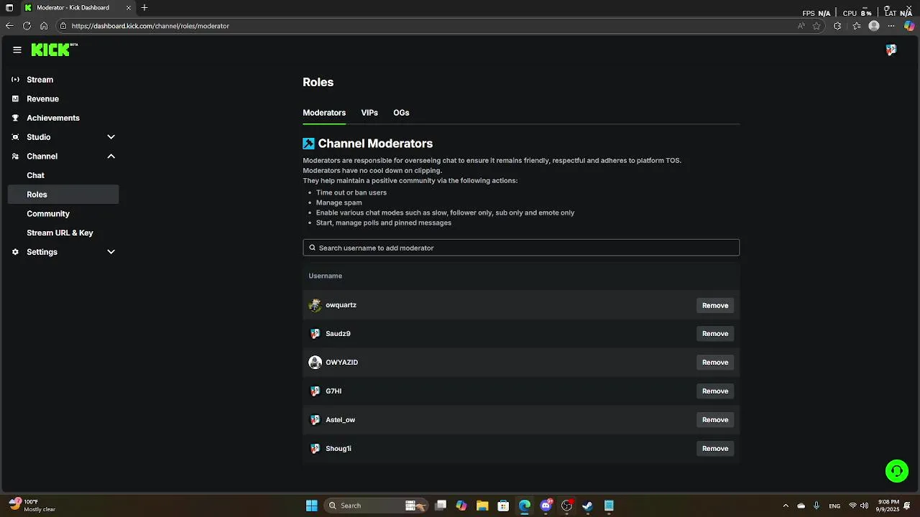Image resolution: width=920 pixels, height=517 pixels.
Task: Click the Settings gear icon
Action: pyautogui.click(x=16, y=252)
